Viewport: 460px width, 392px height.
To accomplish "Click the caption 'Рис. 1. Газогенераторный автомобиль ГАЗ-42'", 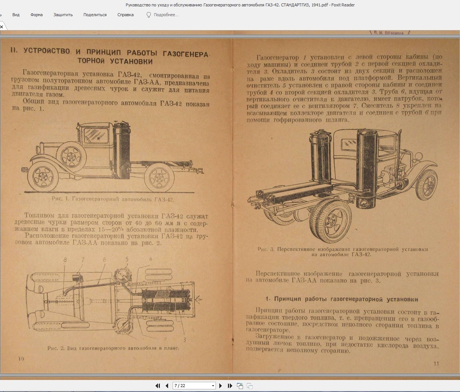I will (113, 199).
